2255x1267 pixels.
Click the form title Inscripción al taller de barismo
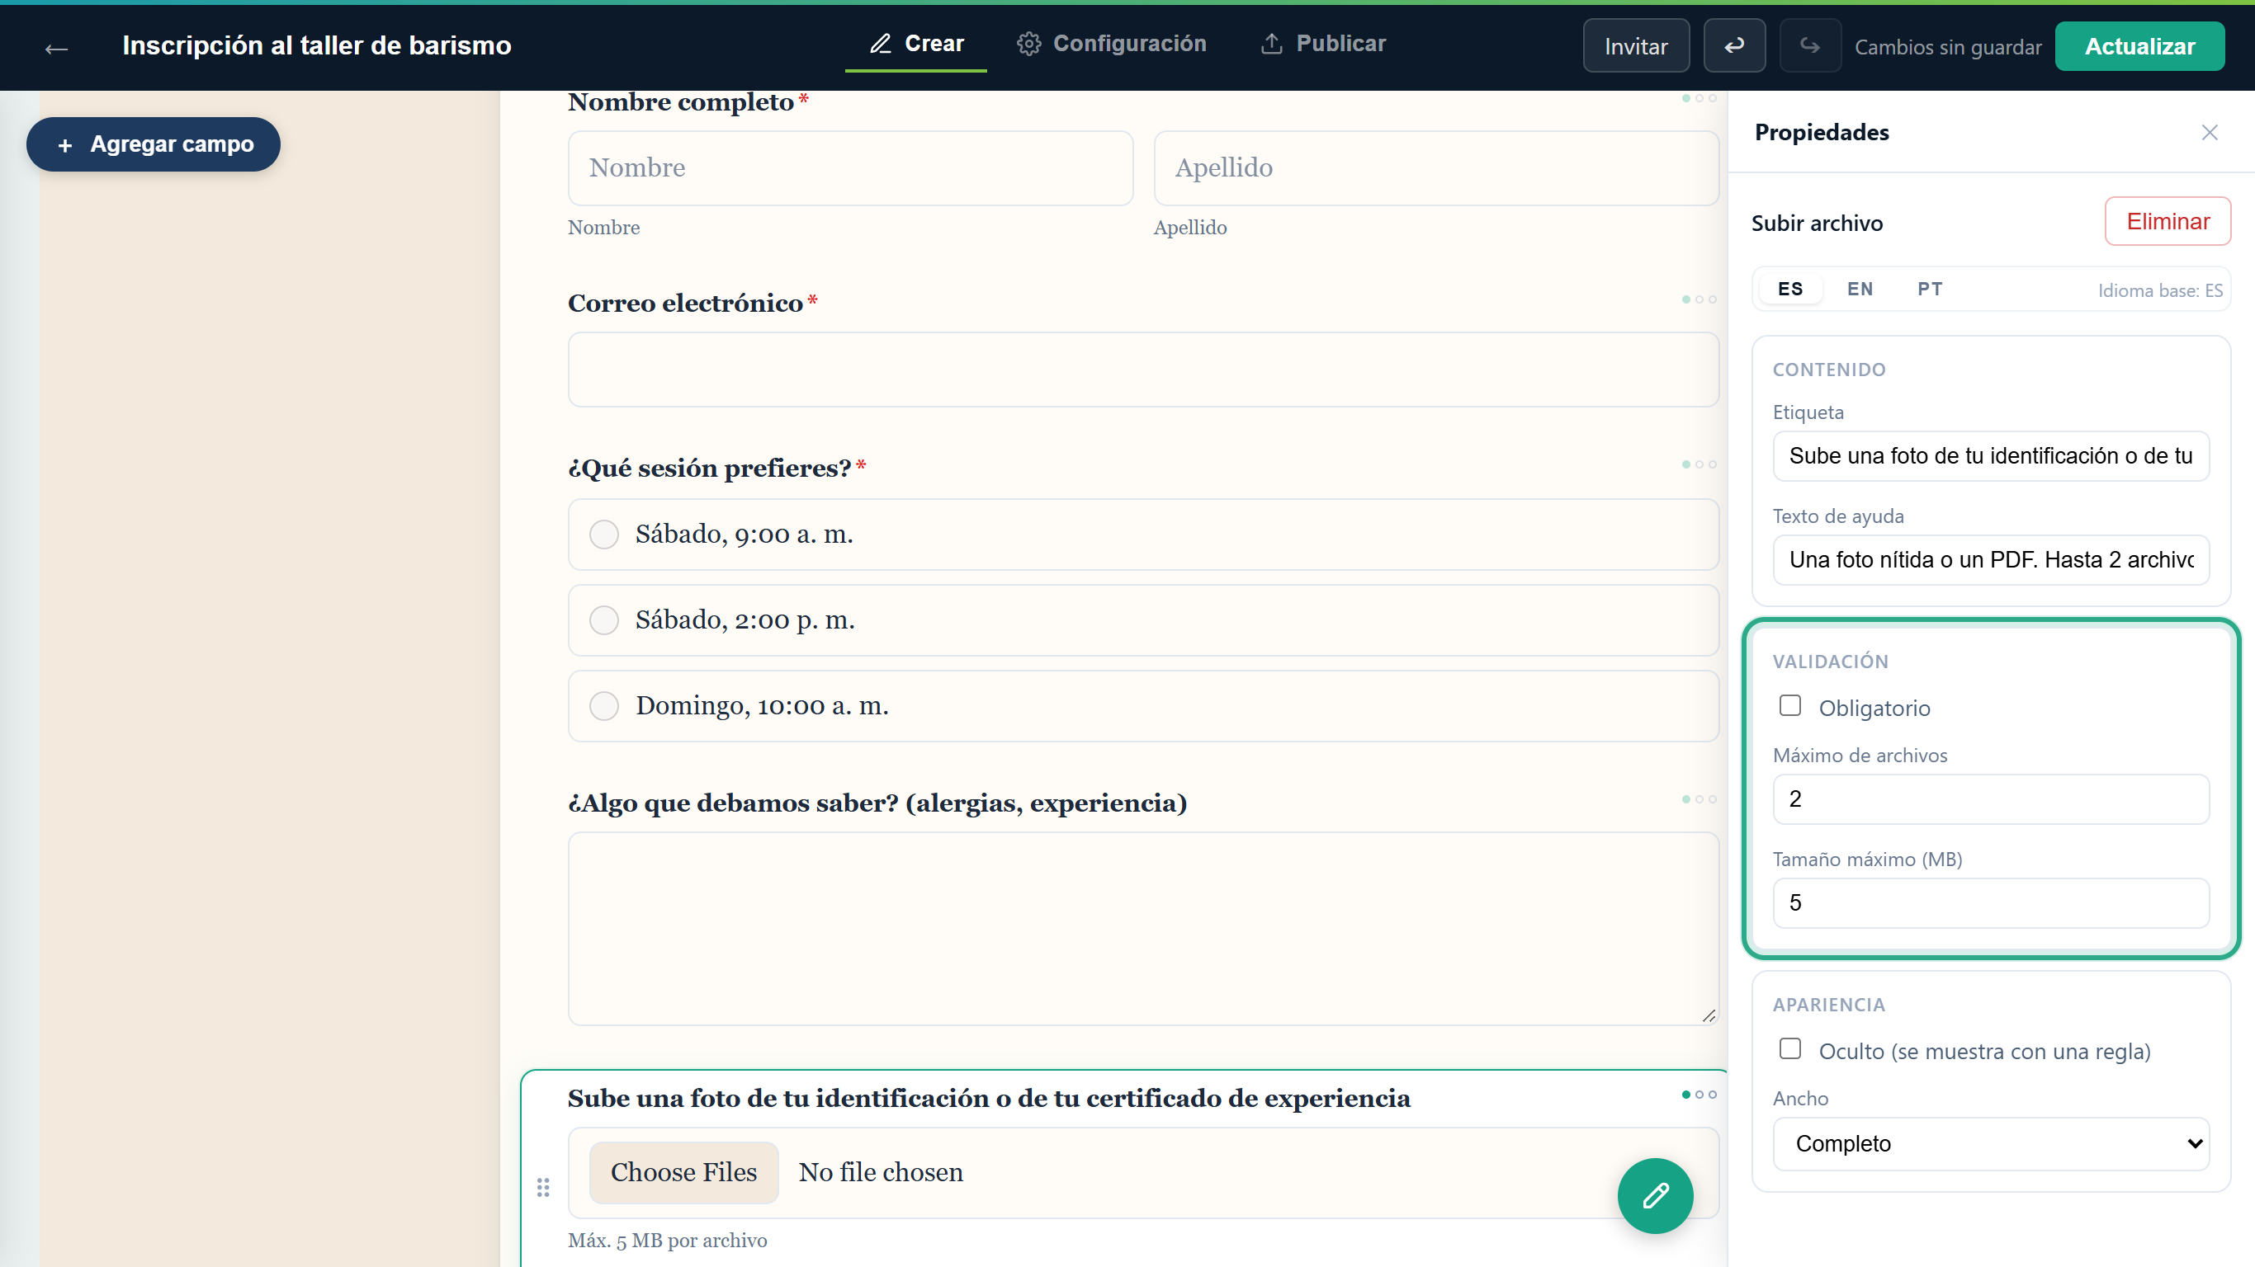pos(317,45)
